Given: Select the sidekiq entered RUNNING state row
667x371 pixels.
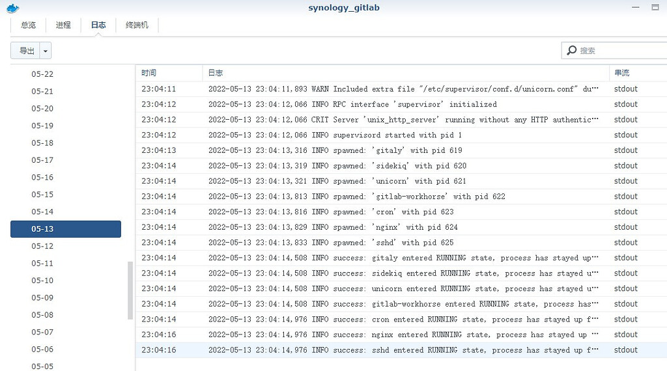Looking at the screenshot, I should click(401, 273).
